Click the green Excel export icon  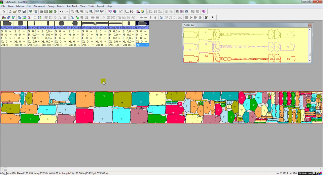click(x=51, y=11)
